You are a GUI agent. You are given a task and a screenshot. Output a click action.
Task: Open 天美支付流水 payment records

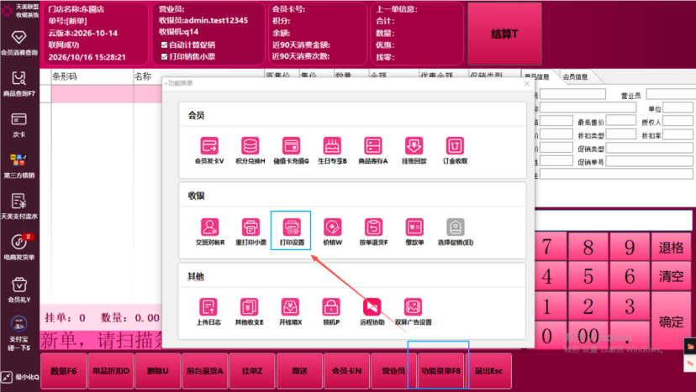pos(19,206)
